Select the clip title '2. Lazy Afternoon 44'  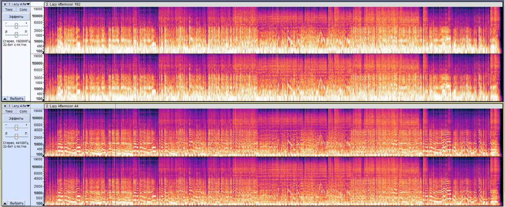click(62, 106)
